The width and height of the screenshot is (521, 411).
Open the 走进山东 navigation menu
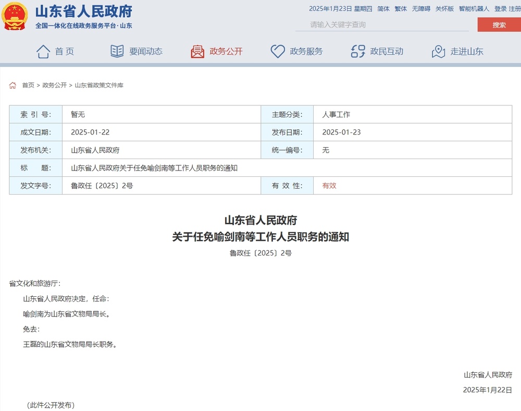(x=467, y=51)
